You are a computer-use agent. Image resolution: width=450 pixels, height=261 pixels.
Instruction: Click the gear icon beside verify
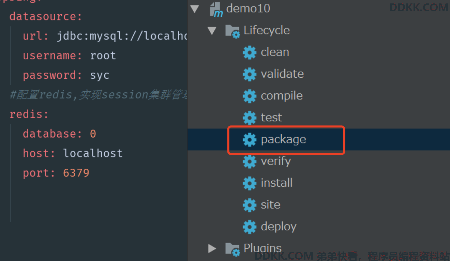pos(249,162)
